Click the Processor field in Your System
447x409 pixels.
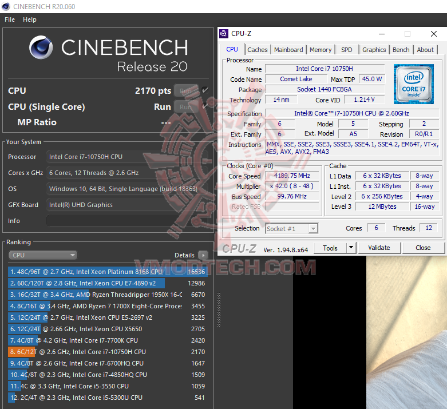(x=127, y=157)
